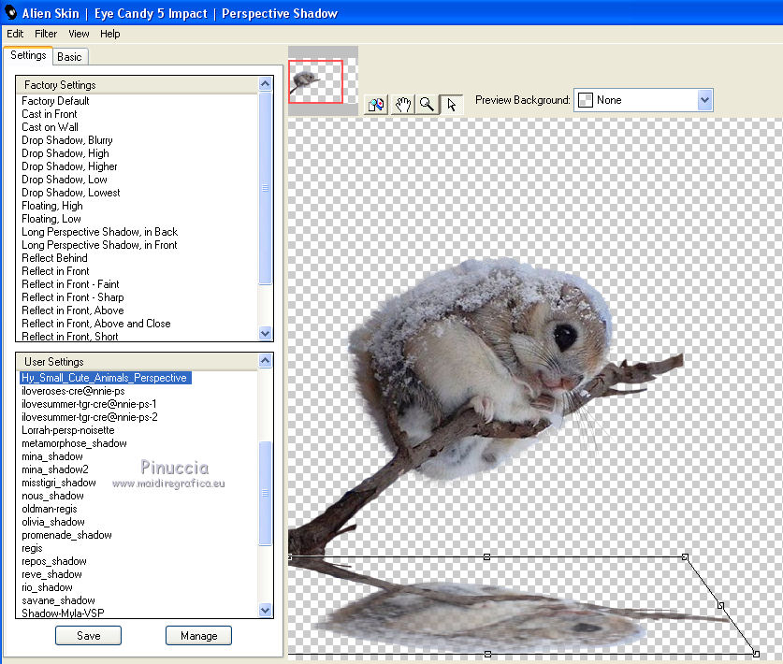
Task: Select olivia_shadow user setting
Action: [x=53, y=522]
